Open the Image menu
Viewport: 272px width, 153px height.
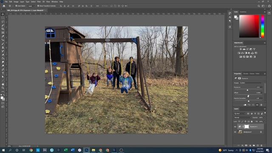(x=16, y=2)
